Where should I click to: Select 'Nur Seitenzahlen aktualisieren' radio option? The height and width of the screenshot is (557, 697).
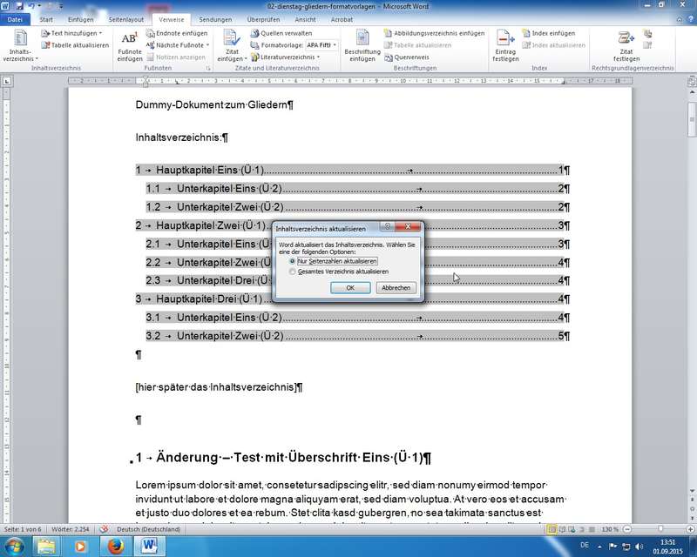[293, 261]
